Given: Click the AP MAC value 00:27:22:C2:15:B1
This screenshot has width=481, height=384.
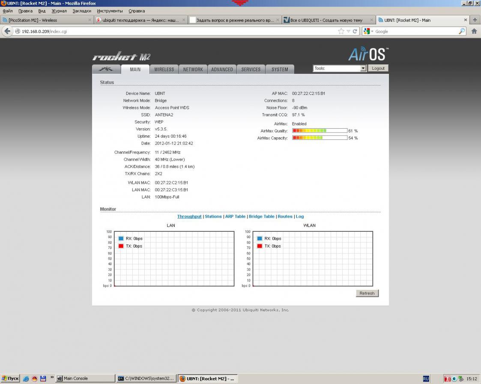Looking at the screenshot, I should 308,93.
